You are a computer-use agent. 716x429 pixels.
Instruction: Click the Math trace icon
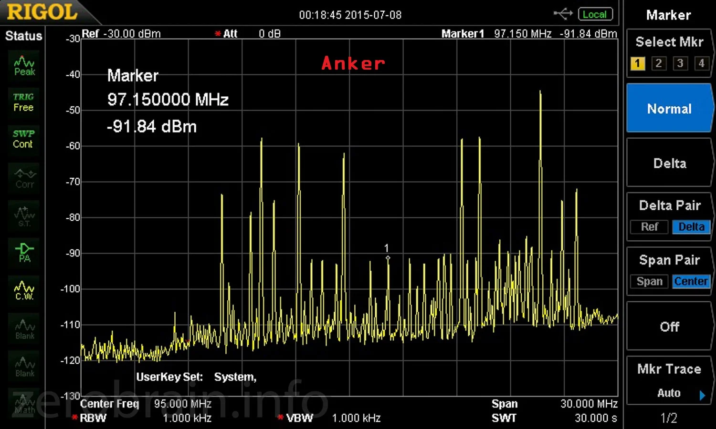(x=24, y=403)
